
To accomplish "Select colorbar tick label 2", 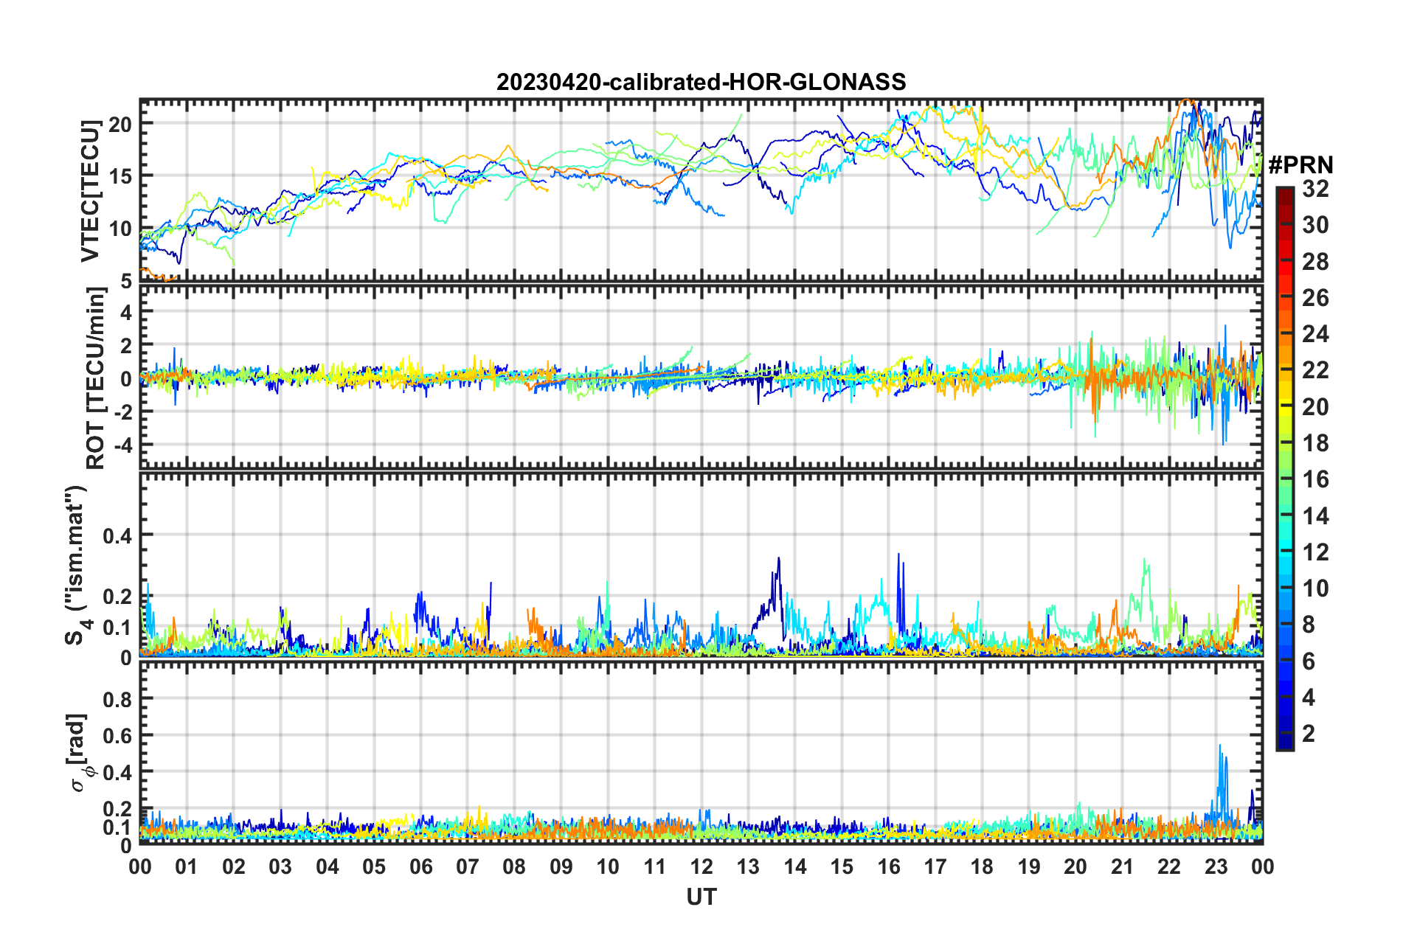I will 1309,734.
